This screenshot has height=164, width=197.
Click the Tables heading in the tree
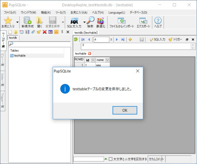(x=14, y=50)
